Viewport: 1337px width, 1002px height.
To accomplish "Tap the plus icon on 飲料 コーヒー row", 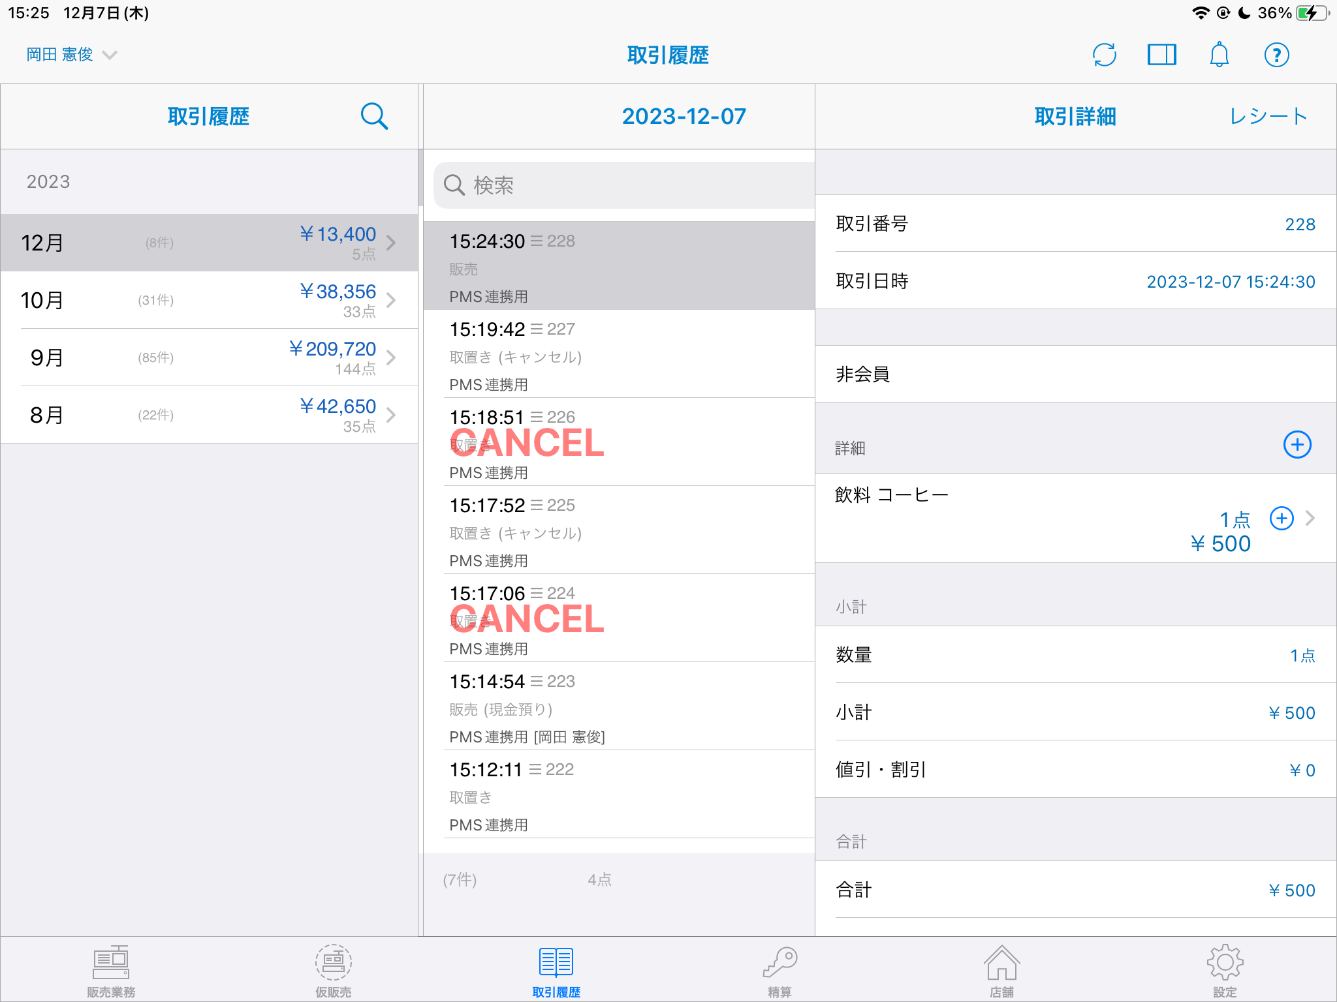I will point(1282,519).
